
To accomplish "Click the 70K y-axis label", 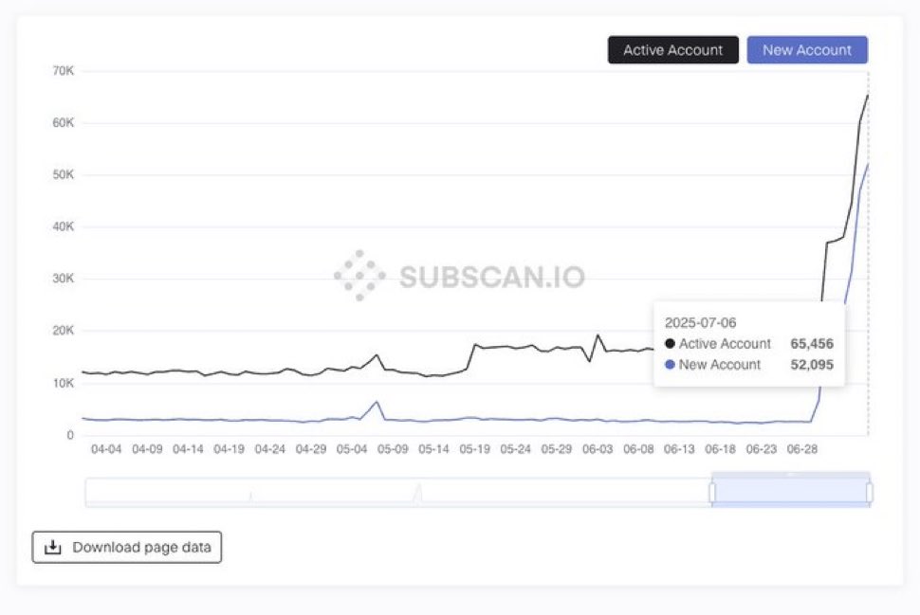I will pos(64,71).
